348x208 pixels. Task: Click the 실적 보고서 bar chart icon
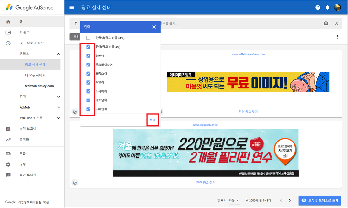[8, 129]
